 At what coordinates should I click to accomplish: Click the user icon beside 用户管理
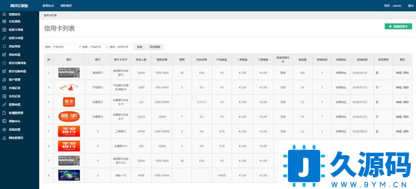point(4,79)
